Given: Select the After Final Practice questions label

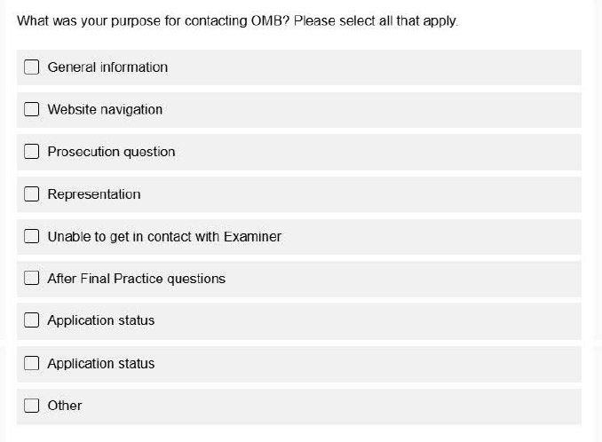Looking at the screenshot, I should [136, 279].
